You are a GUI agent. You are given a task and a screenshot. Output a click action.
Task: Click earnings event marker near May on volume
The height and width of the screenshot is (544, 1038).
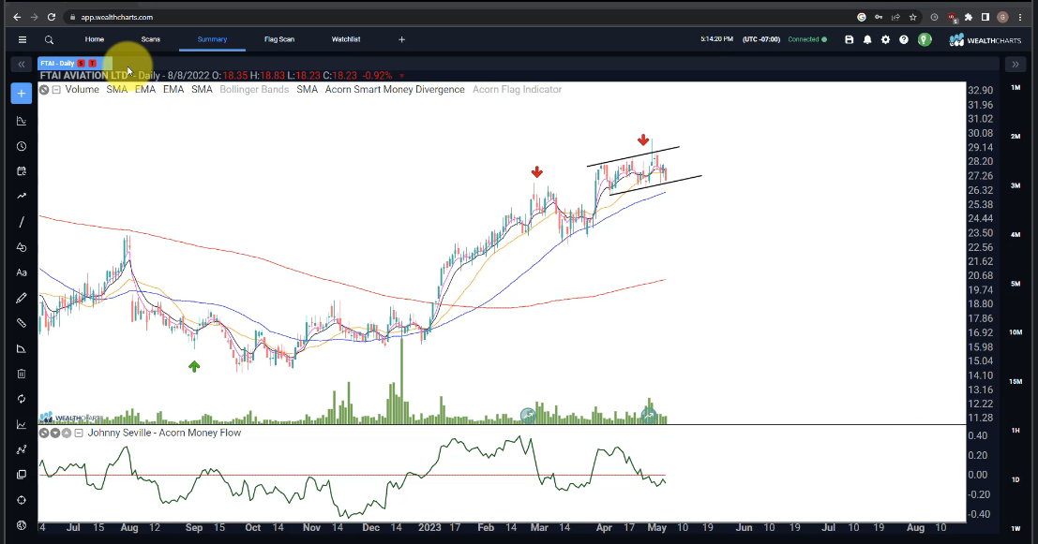click(x=649, y=415)
